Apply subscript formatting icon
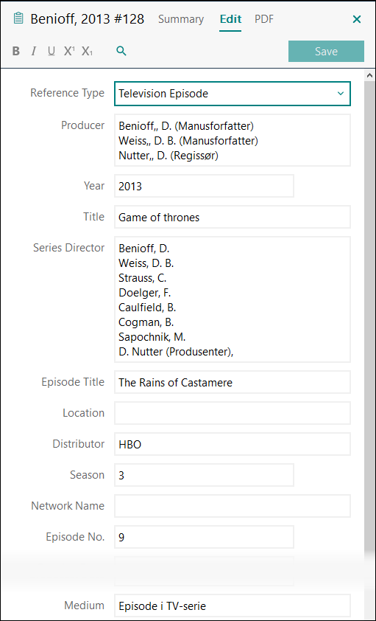 pos(87,51)
